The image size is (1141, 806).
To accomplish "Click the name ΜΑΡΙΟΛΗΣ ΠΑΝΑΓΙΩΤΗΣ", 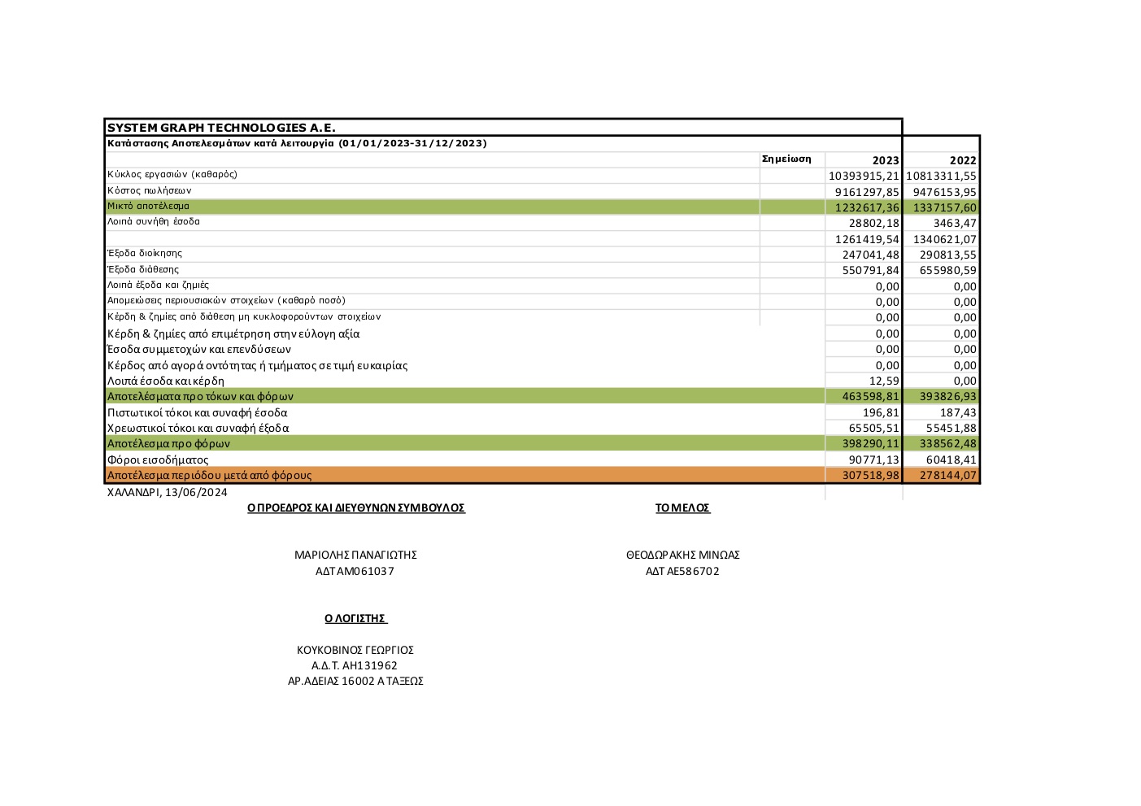I will pyautogui.click(x=355, y=555).
